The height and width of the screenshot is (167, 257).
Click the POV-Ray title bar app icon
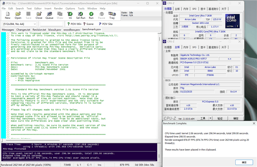point(4,3)
